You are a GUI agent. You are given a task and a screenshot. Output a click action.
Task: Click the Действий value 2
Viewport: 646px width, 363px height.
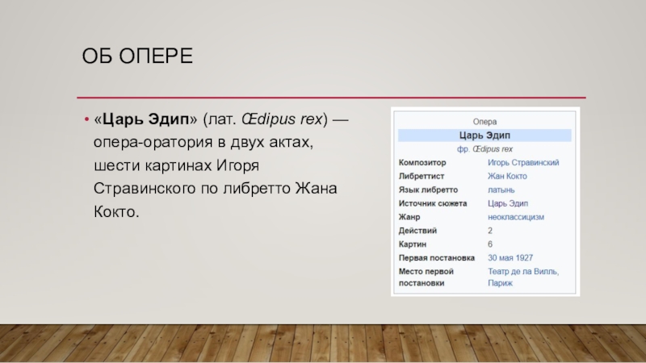[490, 231]
